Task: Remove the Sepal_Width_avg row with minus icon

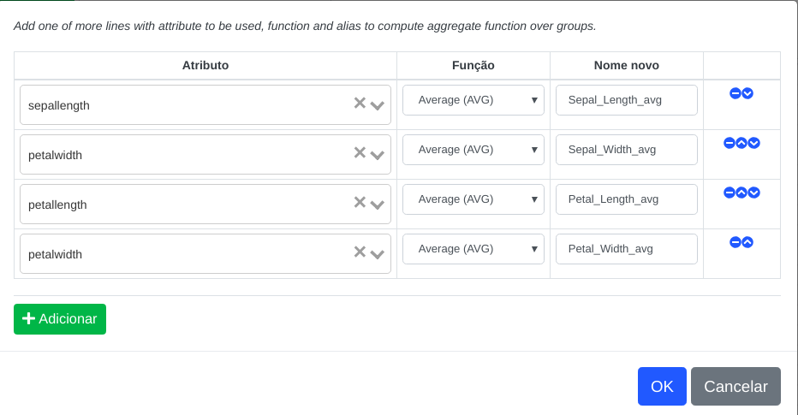Action: [x=730, y=143]
